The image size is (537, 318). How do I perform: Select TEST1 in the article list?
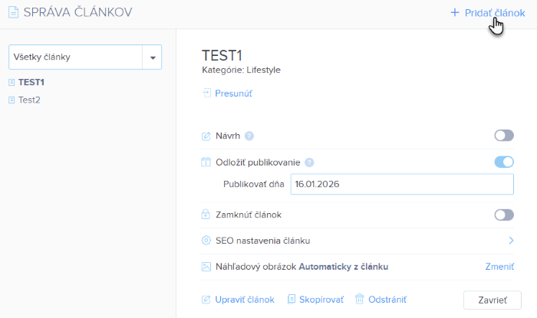point(31,82)
